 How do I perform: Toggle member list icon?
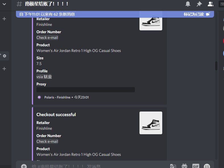210,4
